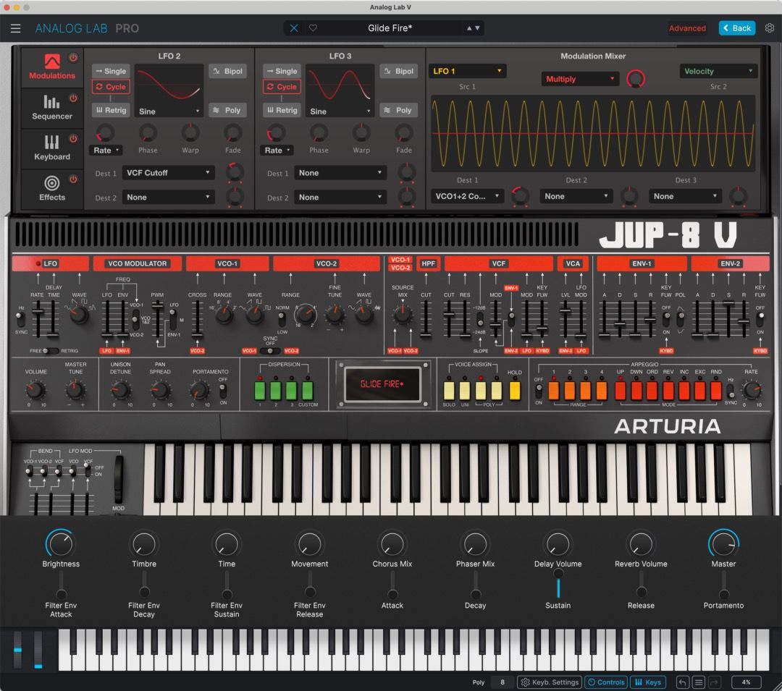The image size is (782, 691).
Task: Click the Chorus Mix macro knob
Action: point(392,543)
